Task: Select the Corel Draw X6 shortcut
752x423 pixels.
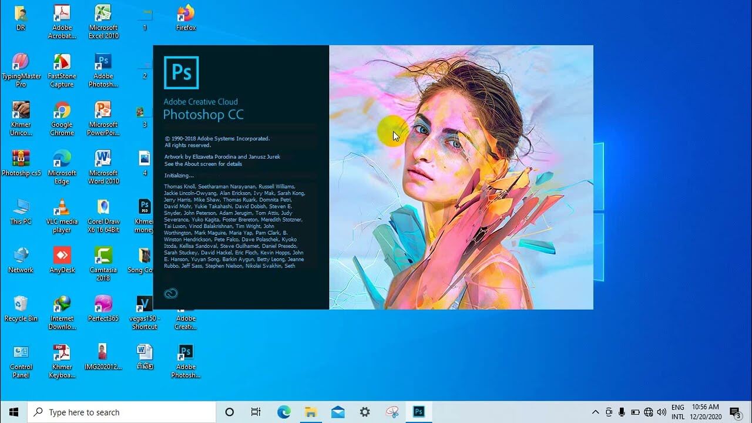Action: click(103, 216)
